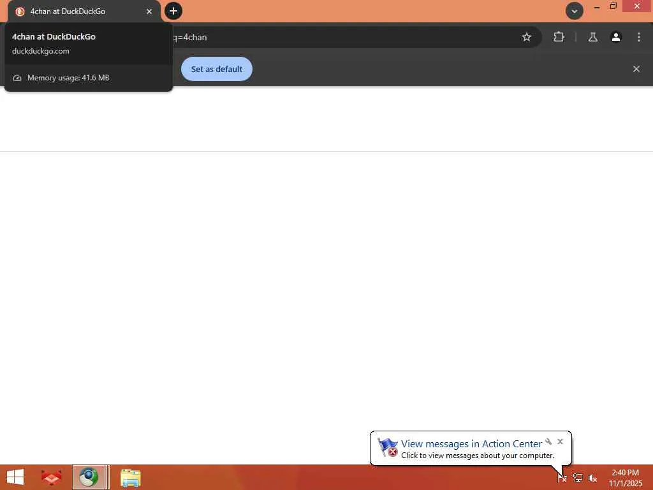
Task: Click the muted volume tray icon
Action: click(x=592, y=478)
